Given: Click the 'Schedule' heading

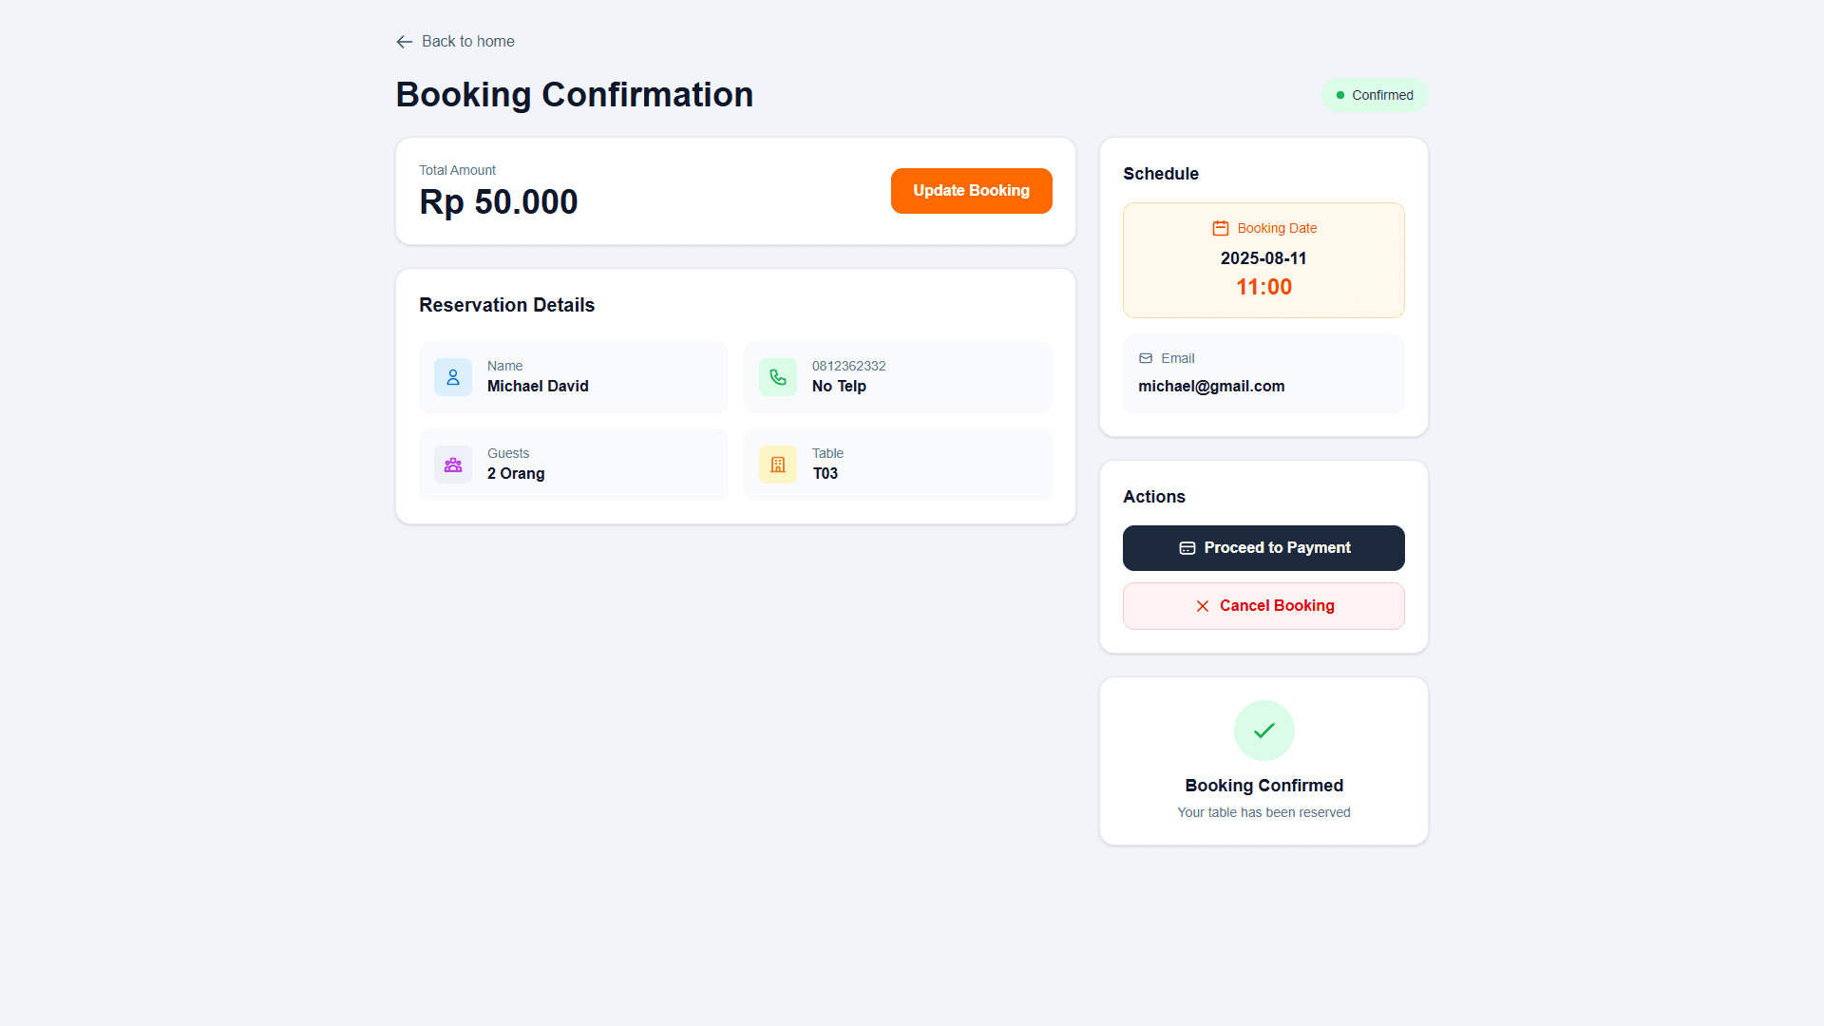Looking at the screenshot, I should tap(1161, 174).
